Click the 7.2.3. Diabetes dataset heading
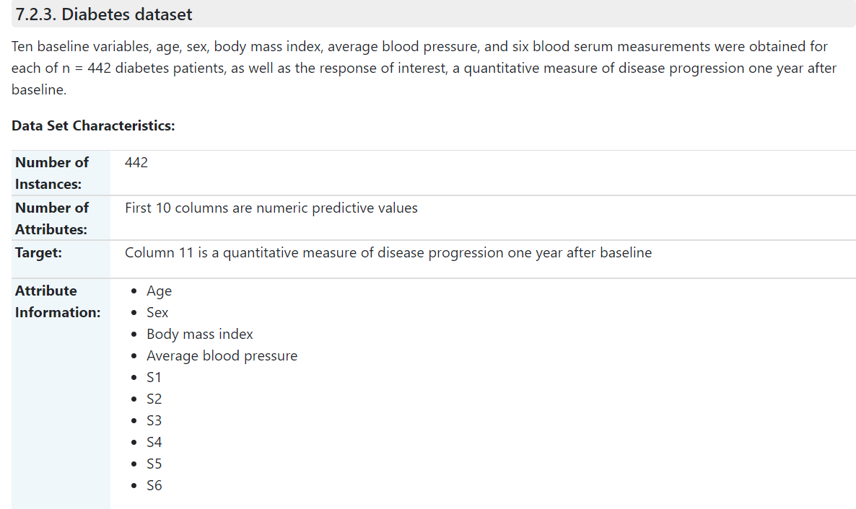This screenshot has width=856, height=509. [x=104, y=14]
